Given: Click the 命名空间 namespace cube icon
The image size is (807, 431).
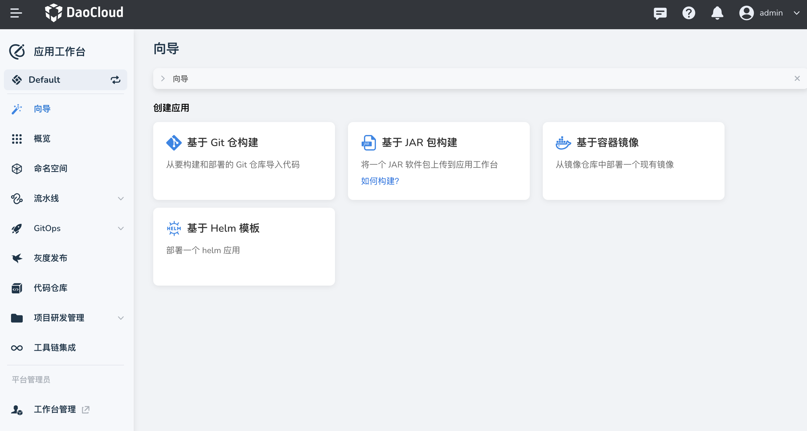Looking at the screenshot, I should pyautogui.click(x=17, y=168).
